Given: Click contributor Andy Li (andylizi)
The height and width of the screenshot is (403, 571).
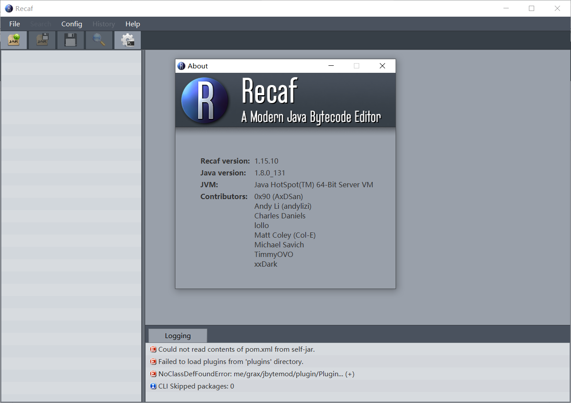Looking at the screenshot, I should coord(283,206).
